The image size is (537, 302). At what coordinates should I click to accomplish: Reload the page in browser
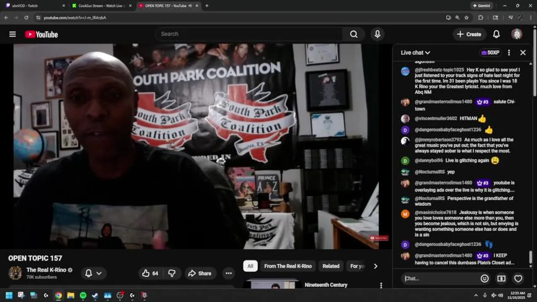tap(26, 18)
